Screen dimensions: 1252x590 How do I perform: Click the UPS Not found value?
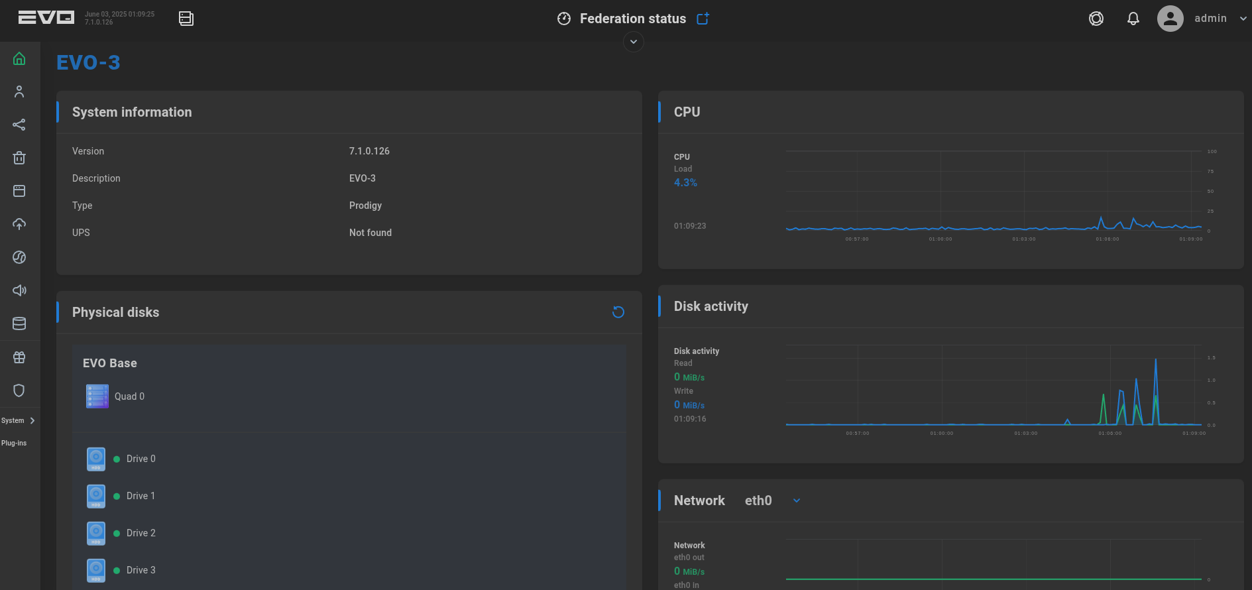(x=370, y=233)
